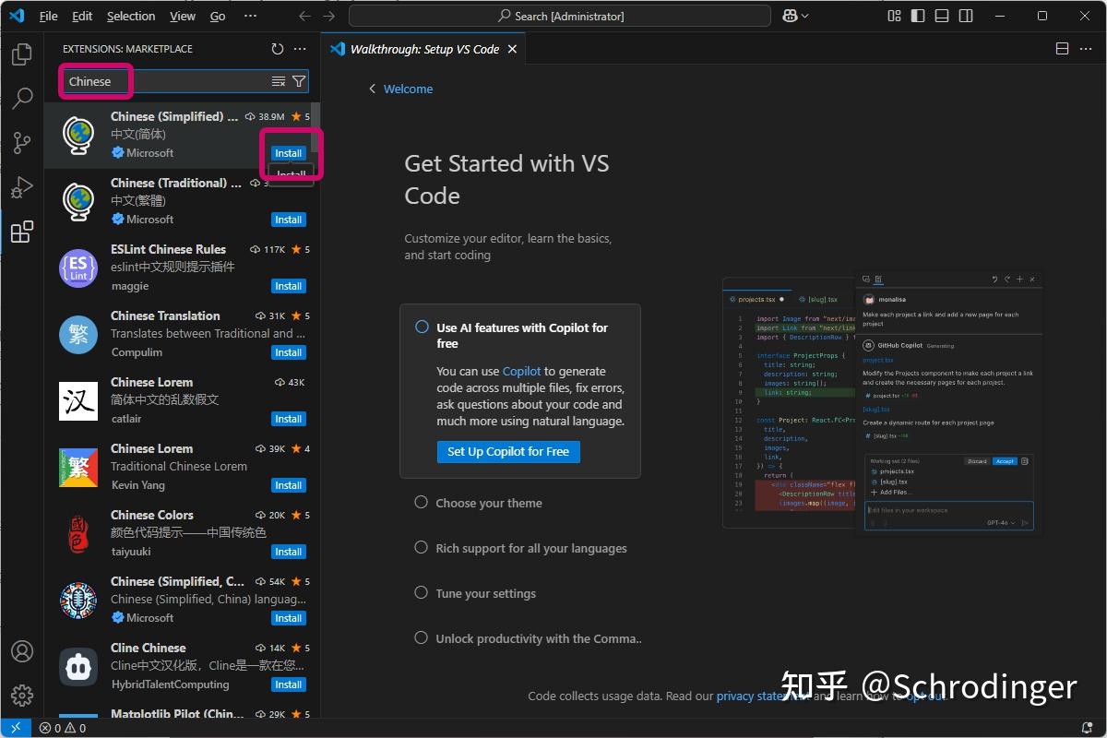
Task: Open the Copilot dropdown in the title bar
Action: [x=794, y=16]
